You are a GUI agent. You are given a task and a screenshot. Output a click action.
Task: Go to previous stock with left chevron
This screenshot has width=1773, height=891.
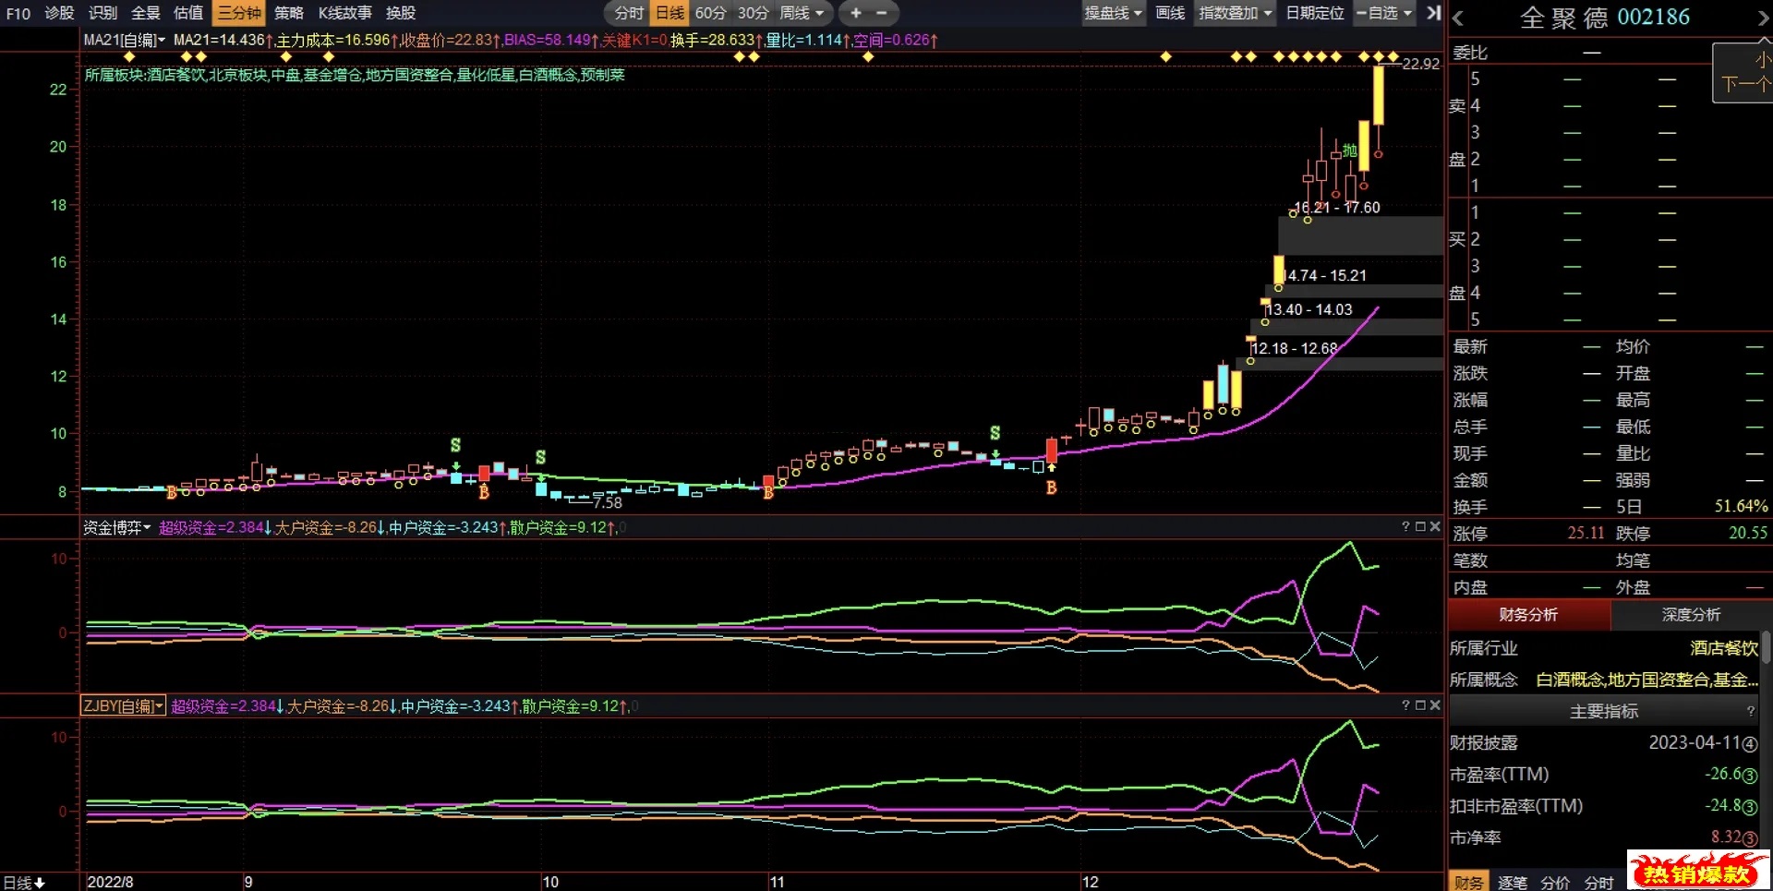click(x=1458, y=18)
